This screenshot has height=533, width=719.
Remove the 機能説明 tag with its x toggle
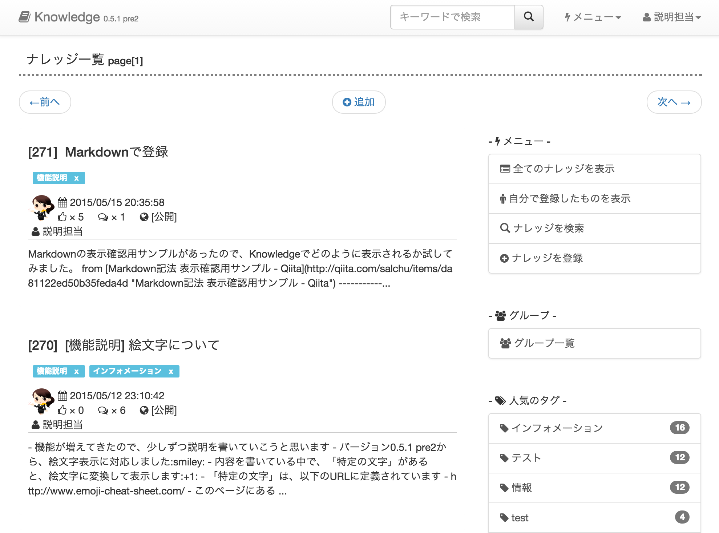[76, 178]
